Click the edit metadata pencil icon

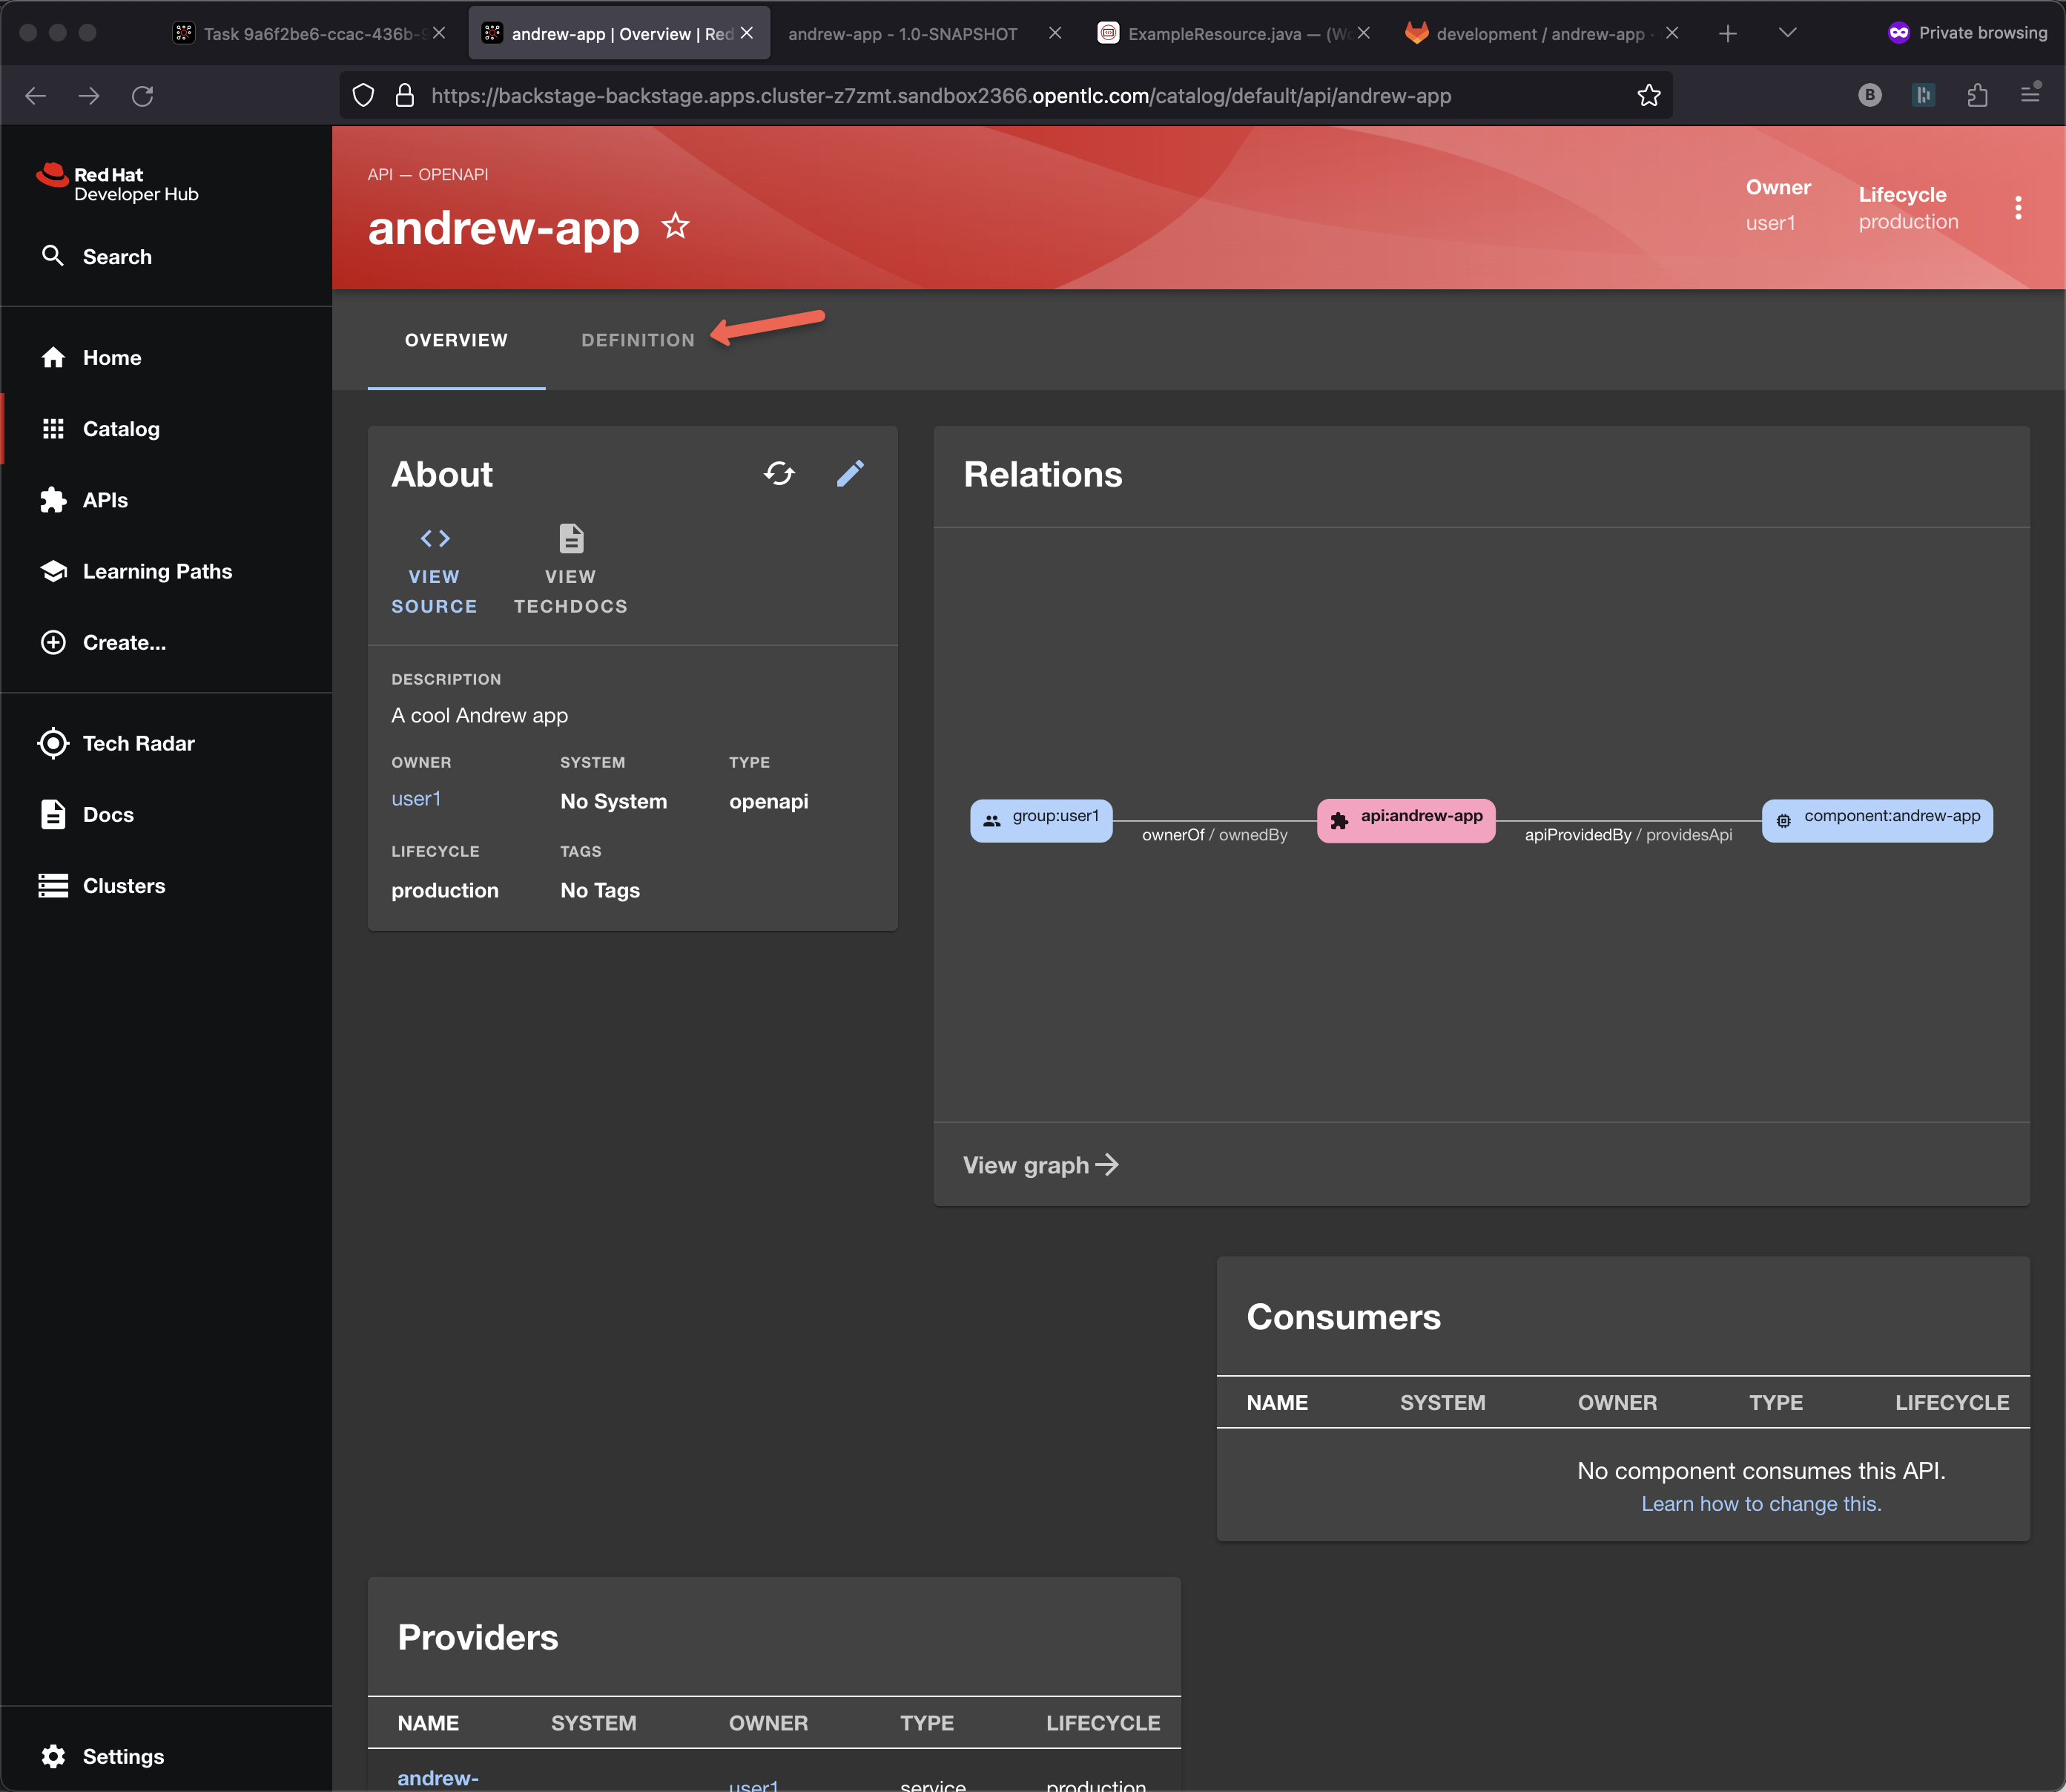pos(850,473)
